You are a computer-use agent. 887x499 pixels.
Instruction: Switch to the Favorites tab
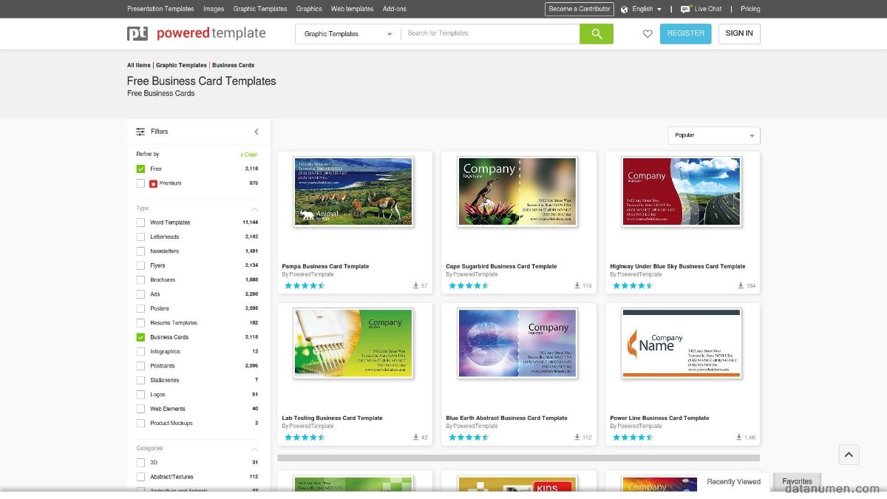pyautogui.click(x=797, y=481)
